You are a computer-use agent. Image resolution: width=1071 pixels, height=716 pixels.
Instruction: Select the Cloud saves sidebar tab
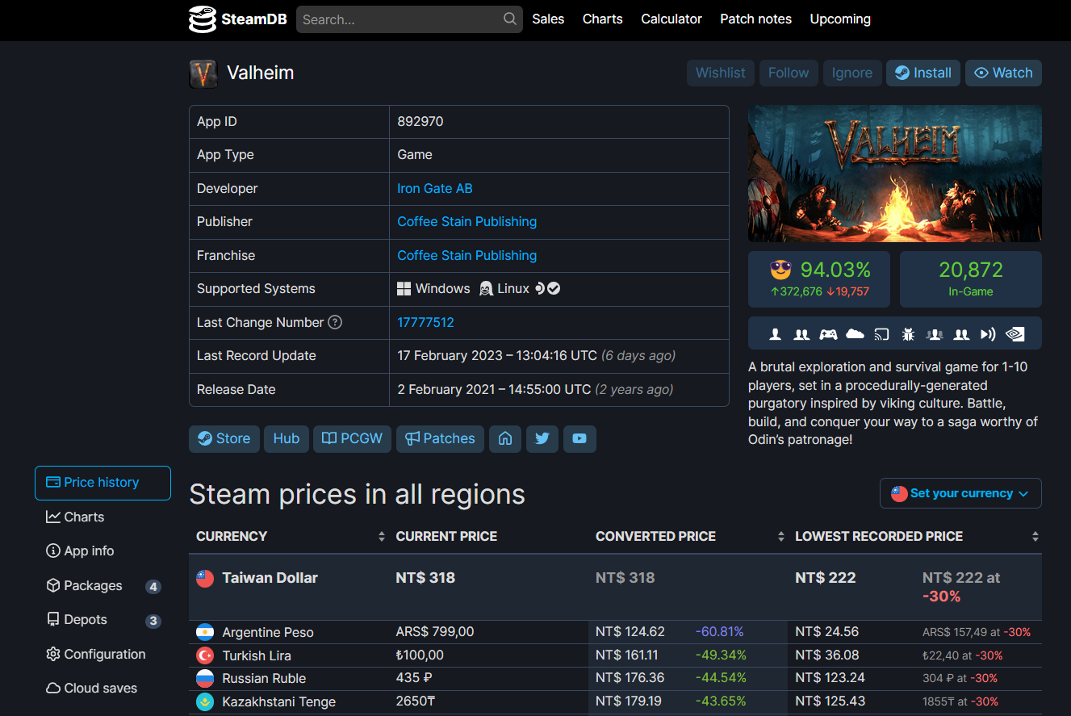pyautogui.click(x=102, y=688)
